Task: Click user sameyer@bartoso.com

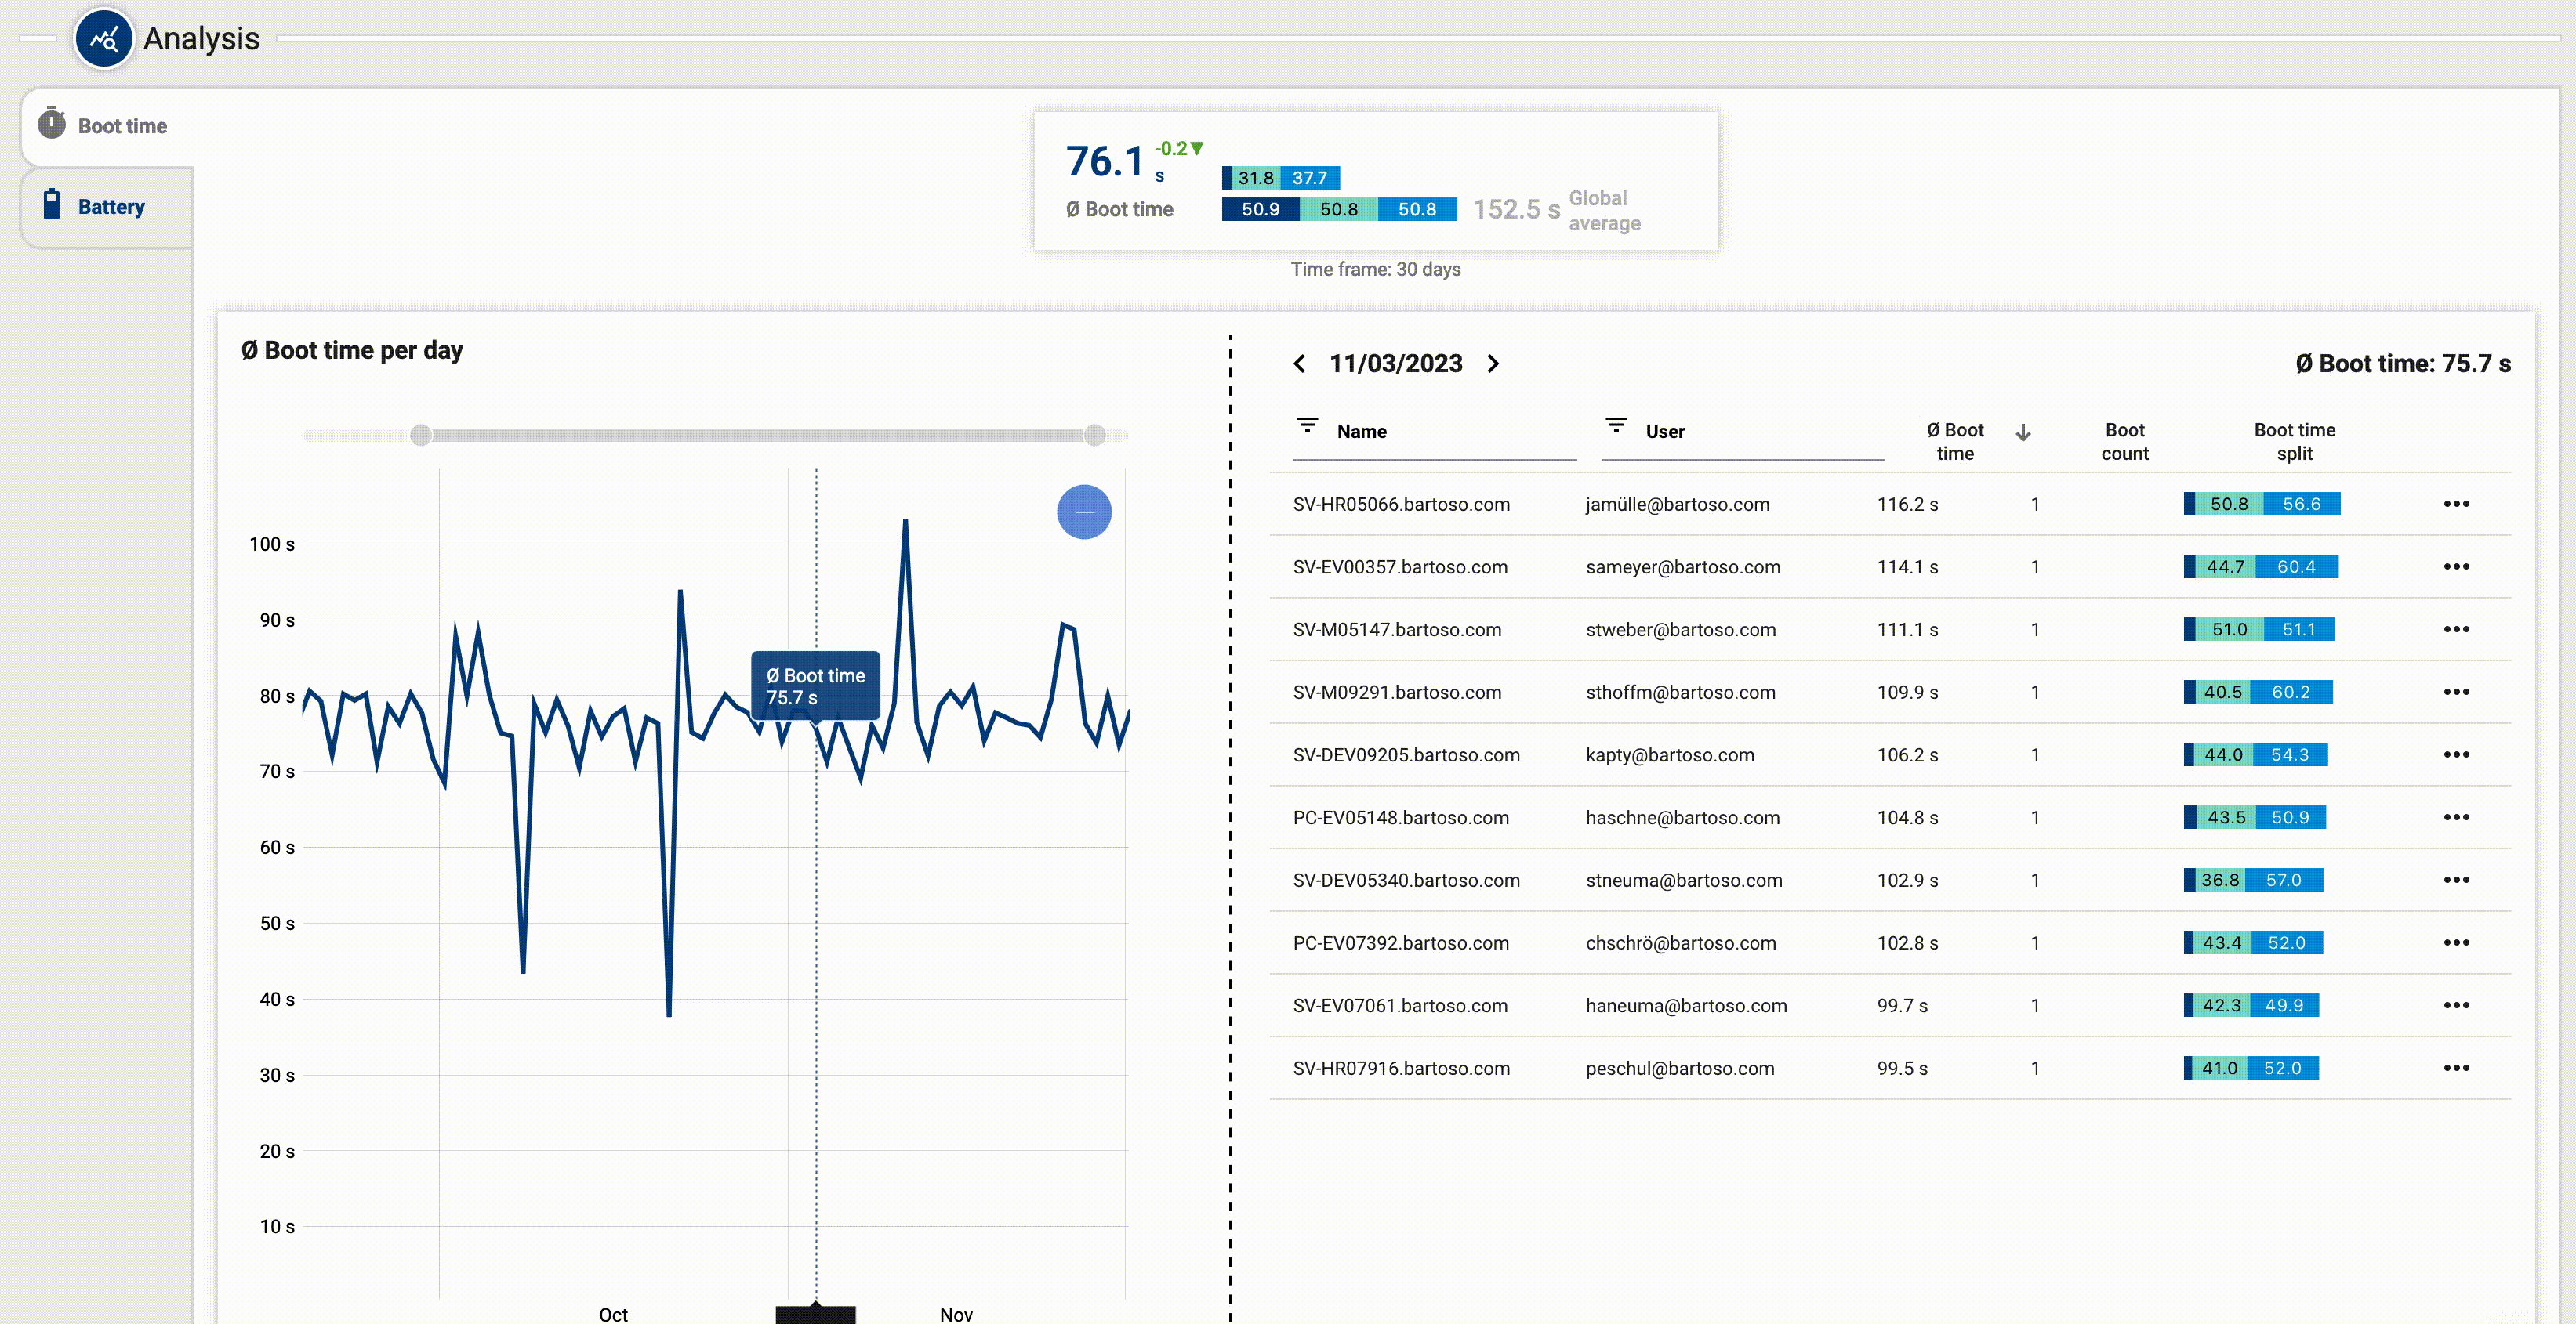Action: (1683, 567)
